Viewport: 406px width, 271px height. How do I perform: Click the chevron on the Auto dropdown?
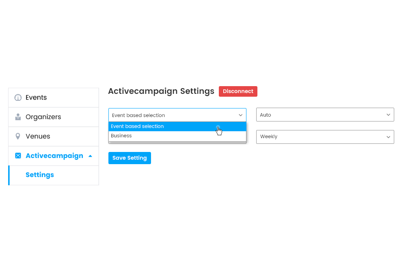[x=389, y=115]
